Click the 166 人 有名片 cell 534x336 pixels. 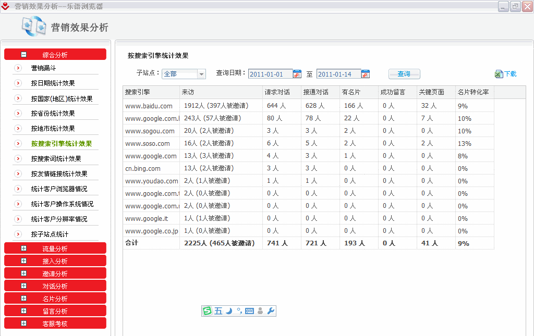point(359,106)
